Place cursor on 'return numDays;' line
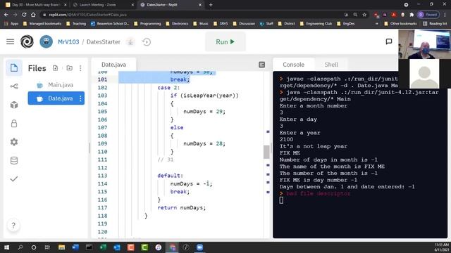451x253 pixels. point(182,208)
